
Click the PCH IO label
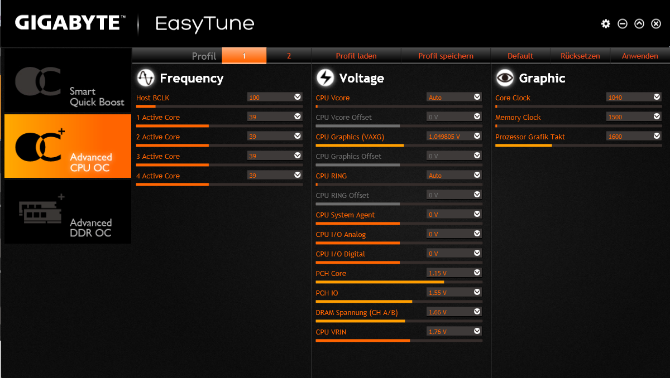point(327,293)
